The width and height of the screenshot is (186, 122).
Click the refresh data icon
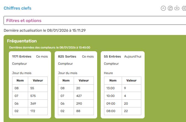[170, 8]
